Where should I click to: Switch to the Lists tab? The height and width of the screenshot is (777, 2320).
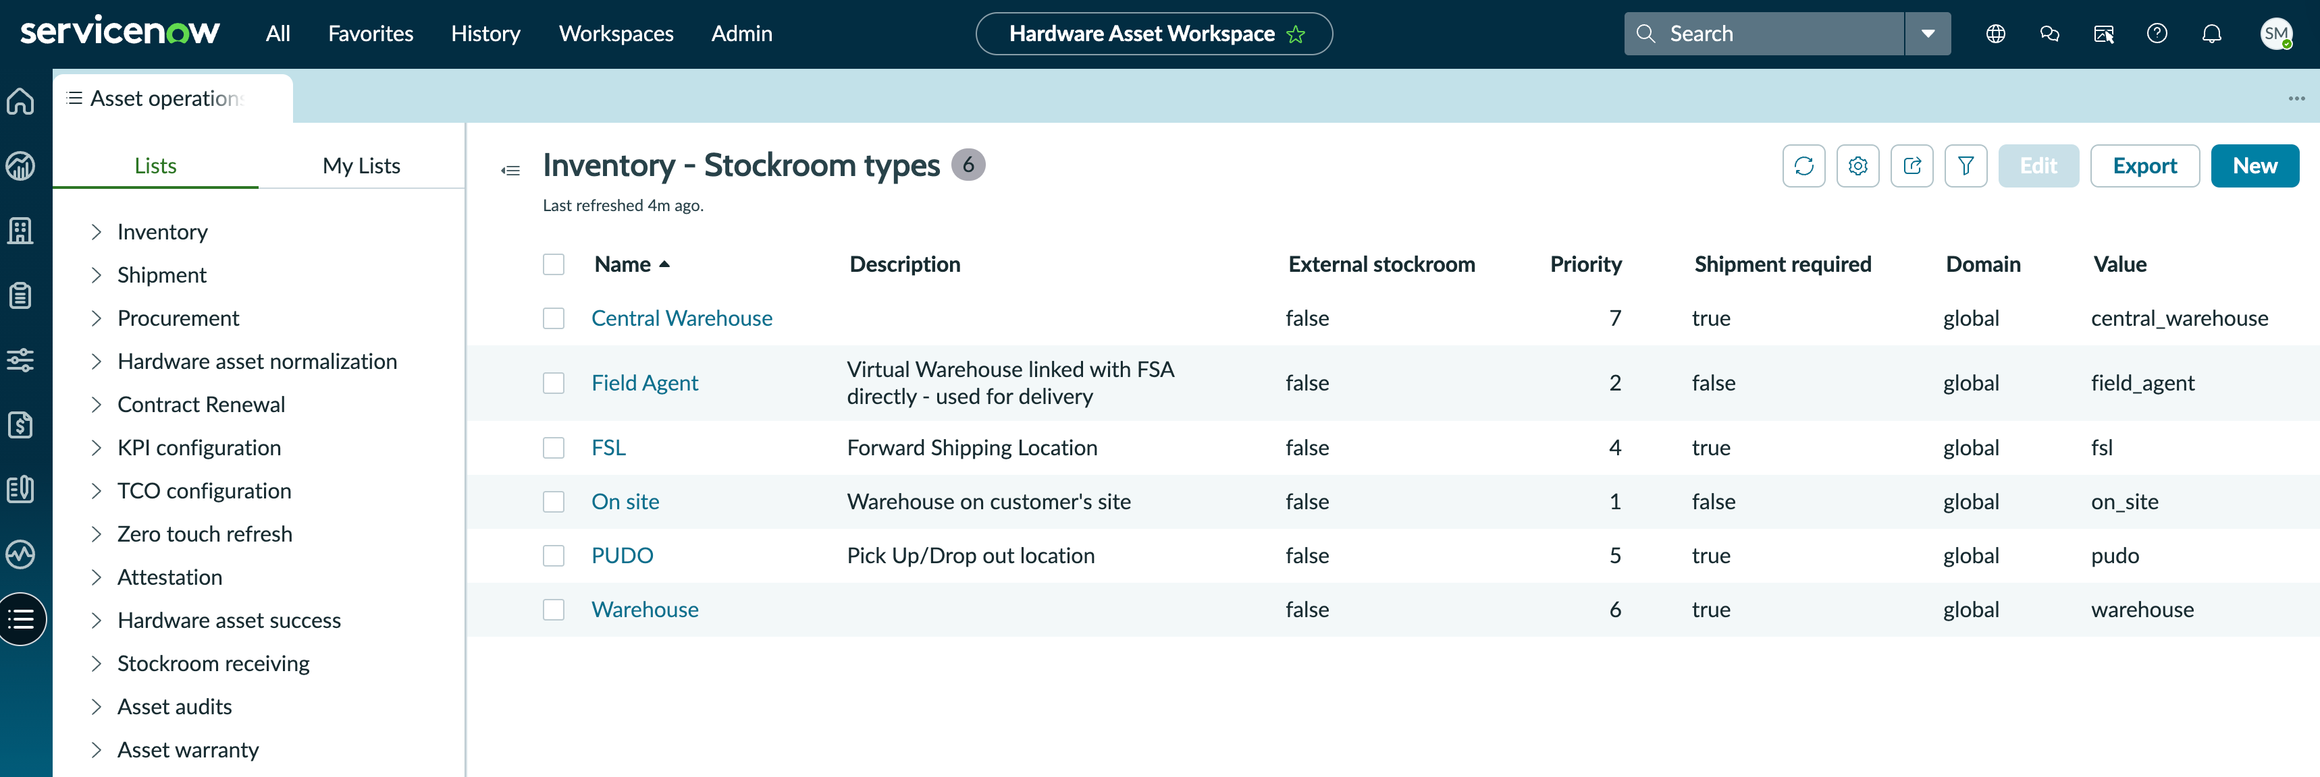[155, 165]
